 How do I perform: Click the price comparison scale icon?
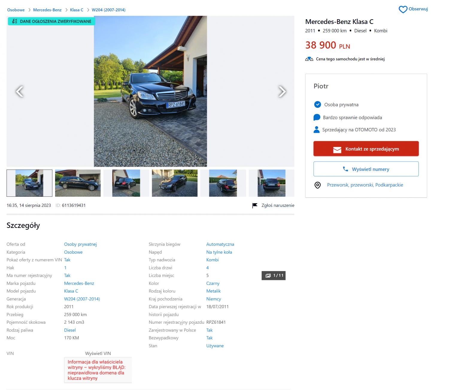point(309,59)
